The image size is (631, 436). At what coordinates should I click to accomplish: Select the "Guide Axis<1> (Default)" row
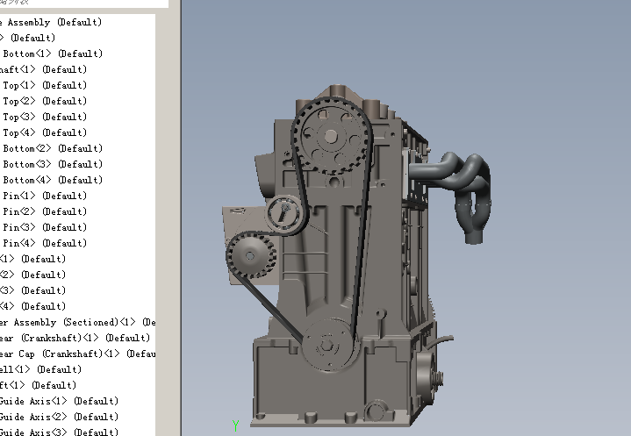(59, 401)
